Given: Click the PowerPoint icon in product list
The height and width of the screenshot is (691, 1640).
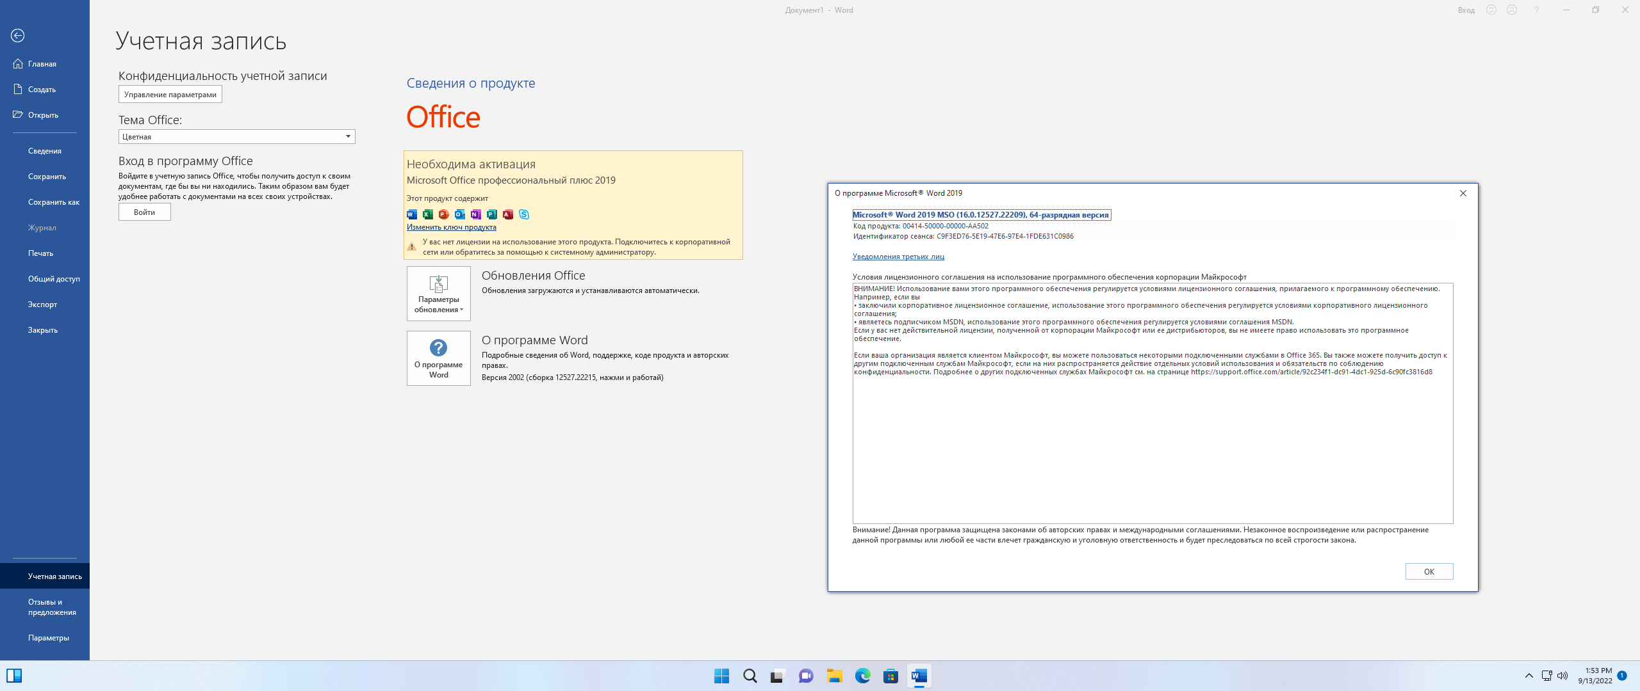Looking at the screenshot, I should [444, 214].
